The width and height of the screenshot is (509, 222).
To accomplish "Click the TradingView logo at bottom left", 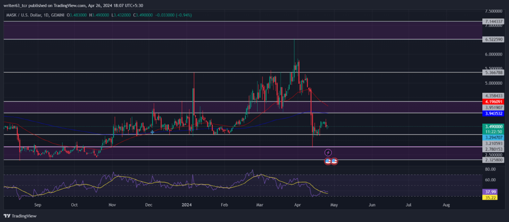I will pyautogui.click(x=20, y=216).
